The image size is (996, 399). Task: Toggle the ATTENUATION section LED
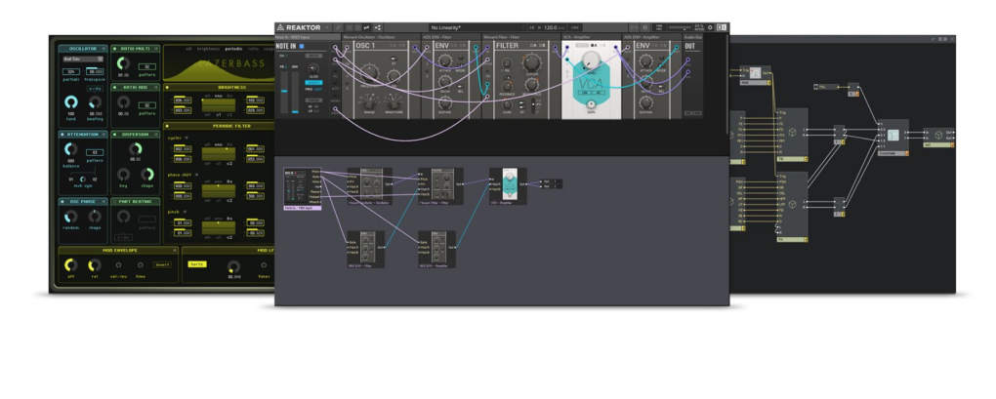pos(62,135)
